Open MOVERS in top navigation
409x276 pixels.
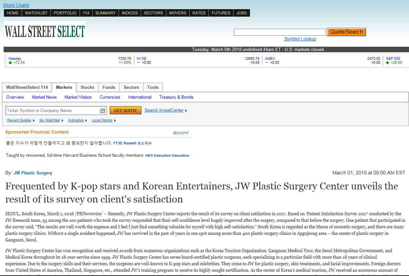tap(177, 13)
